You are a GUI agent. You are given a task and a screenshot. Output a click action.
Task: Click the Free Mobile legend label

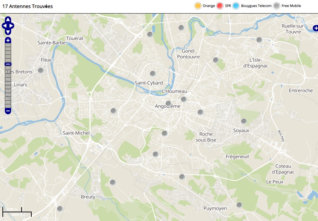291,6
